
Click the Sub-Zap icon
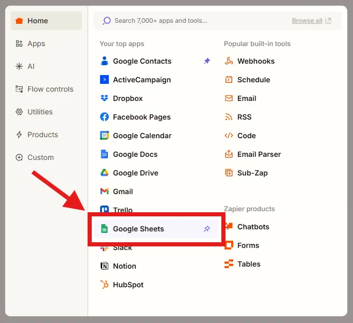click(x=229, y=173)
